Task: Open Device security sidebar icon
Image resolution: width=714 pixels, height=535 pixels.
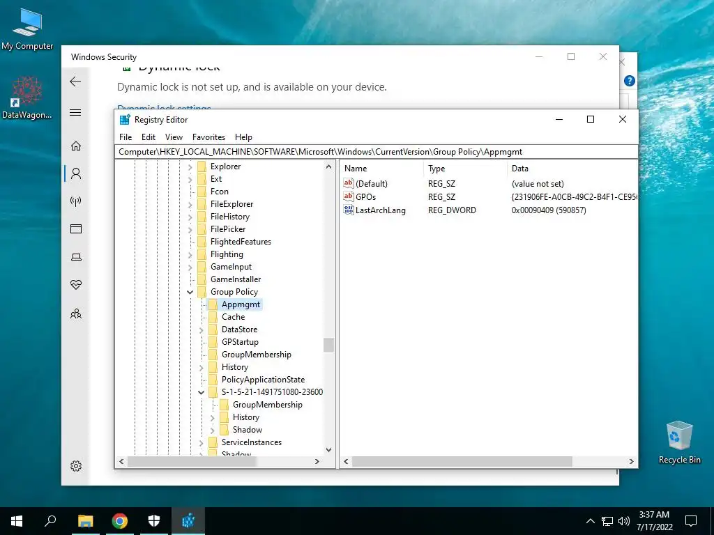Action: [76, 257]
